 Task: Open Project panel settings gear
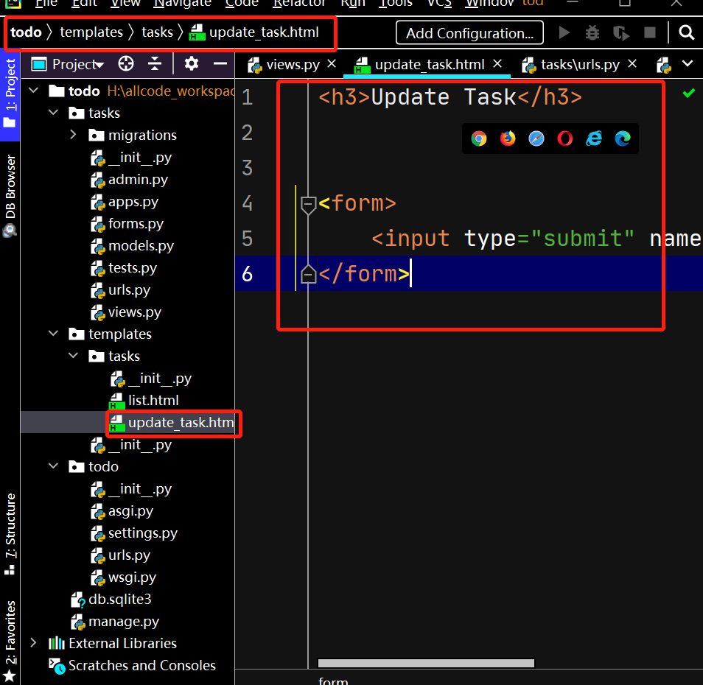click(x=192, y=64)
